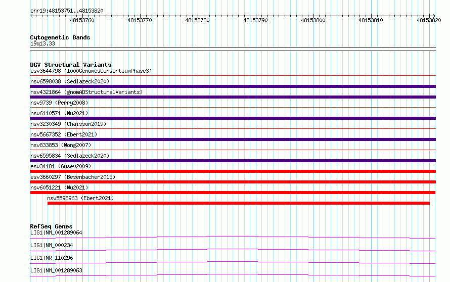Select the purple bar under nsv6595834
Screen dimensions: 450x282
[x=233, y=161]
